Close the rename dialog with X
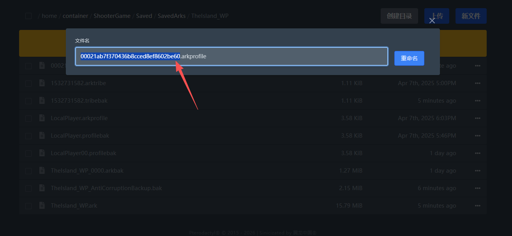The height and width of the screenshot is (236, 512). click(432, 21)
